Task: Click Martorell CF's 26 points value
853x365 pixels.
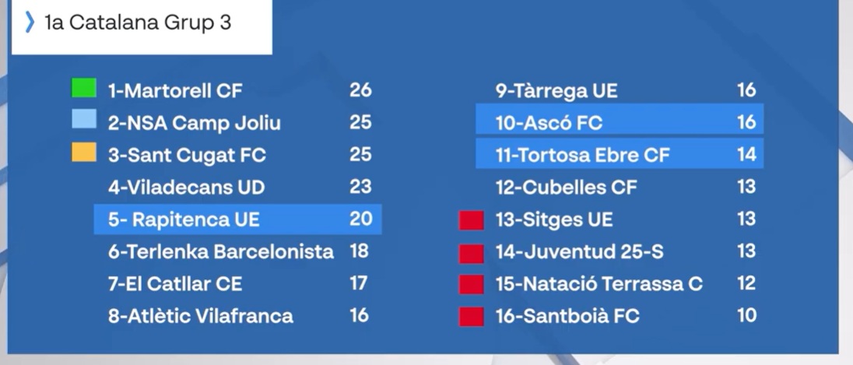Action: tap(360, 90)
